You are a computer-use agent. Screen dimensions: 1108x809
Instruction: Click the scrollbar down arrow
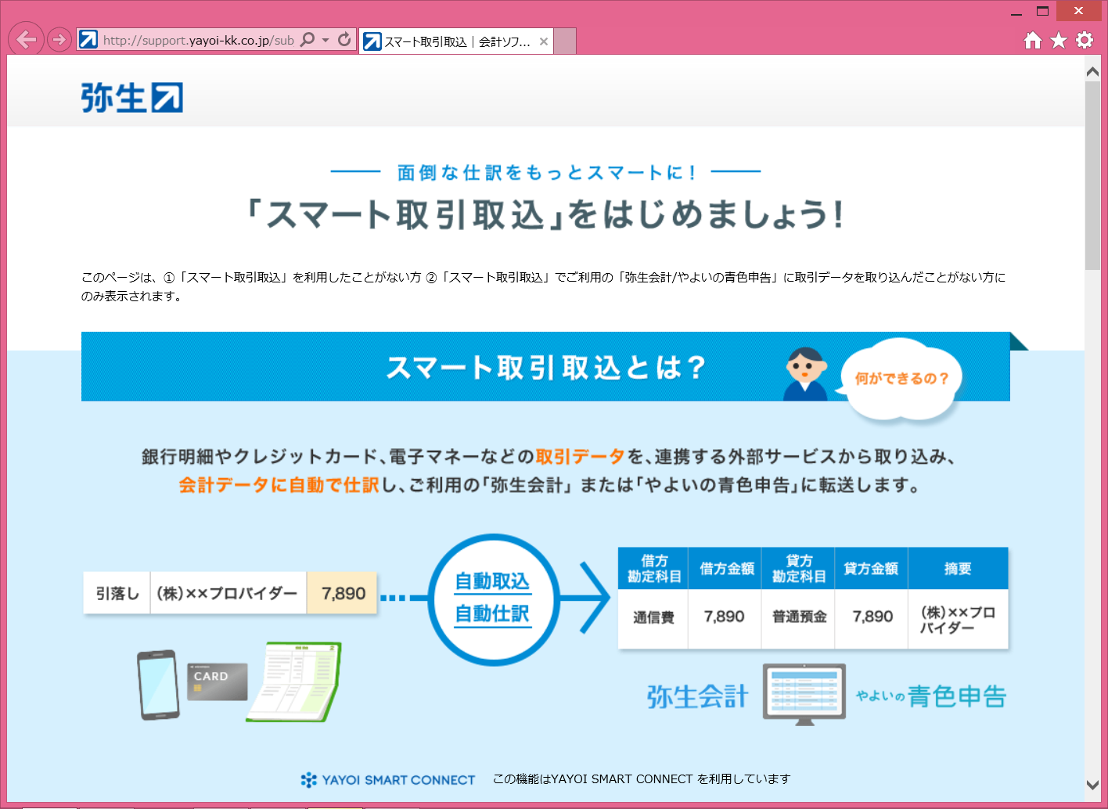coord(1093,785)
